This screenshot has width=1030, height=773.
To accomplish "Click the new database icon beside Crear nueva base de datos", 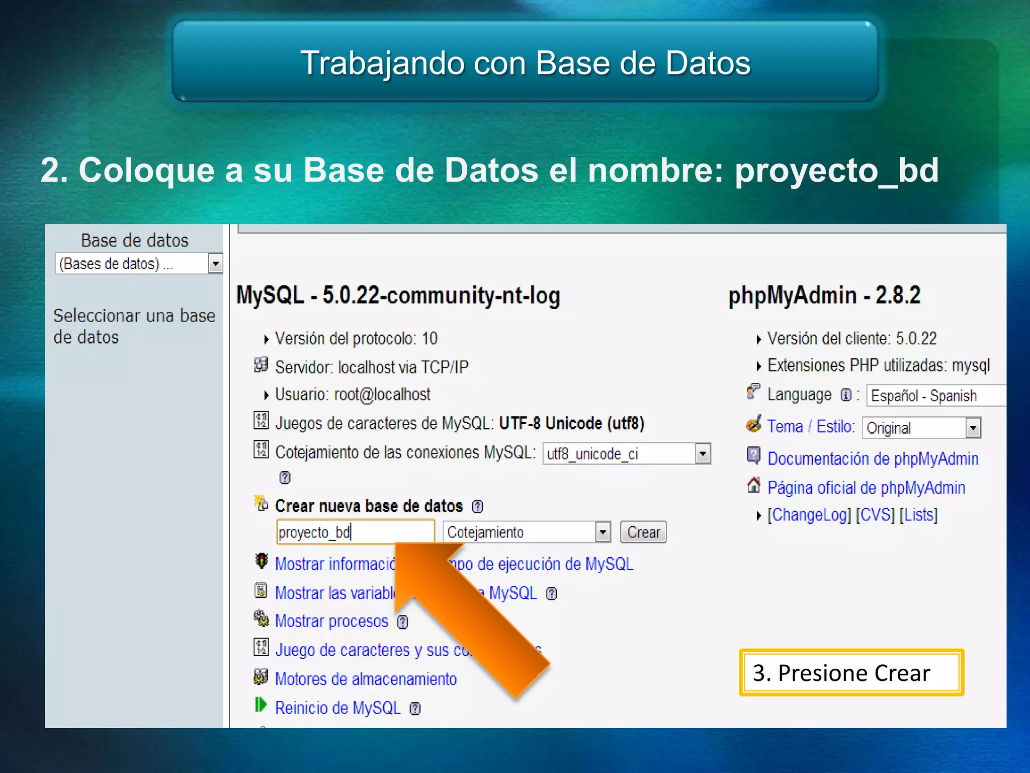I will pos(261,503).
